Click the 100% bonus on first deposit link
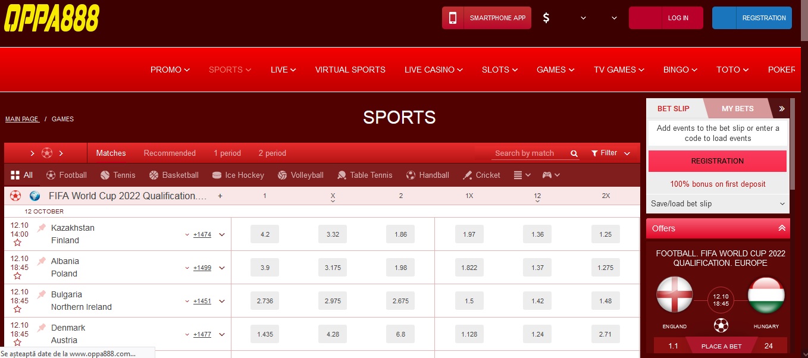Viewport: 808px width, 358px height. (718, 184)
